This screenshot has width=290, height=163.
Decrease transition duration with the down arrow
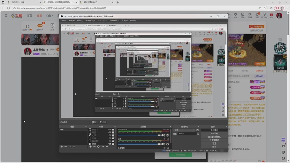(198, 134)
